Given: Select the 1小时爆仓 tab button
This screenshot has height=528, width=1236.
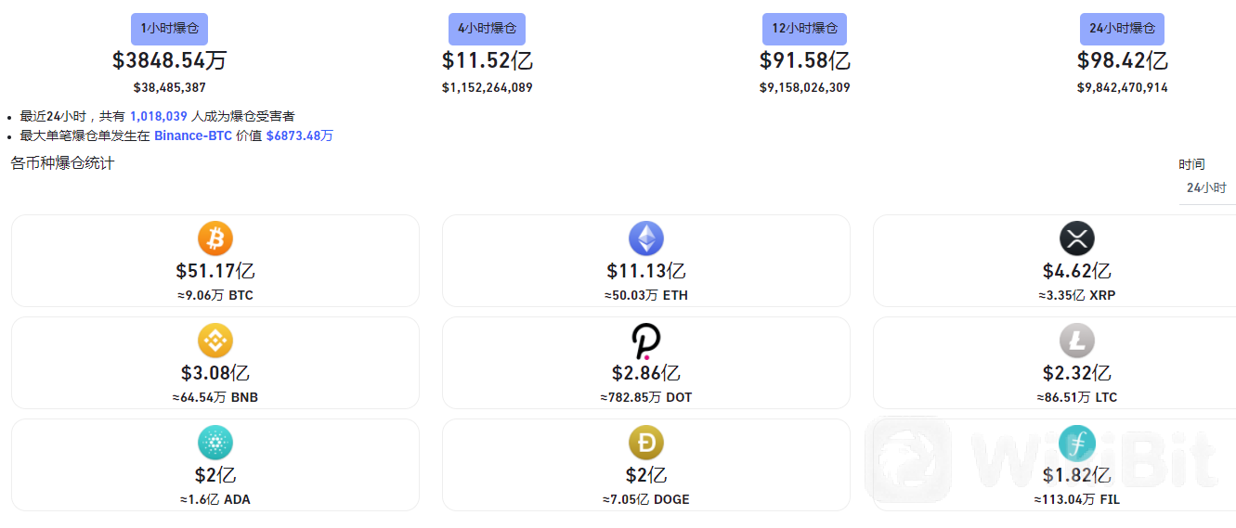Looking at the screenshot, I should click(170, 29).
